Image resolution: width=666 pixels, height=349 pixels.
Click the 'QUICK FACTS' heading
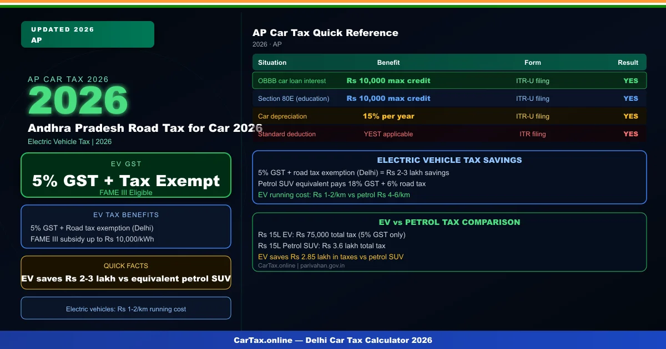[x=126, y=266]
